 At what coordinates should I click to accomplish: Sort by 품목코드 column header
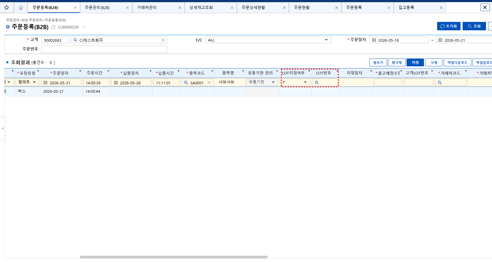pyautogui.click(x=197, y=73)
